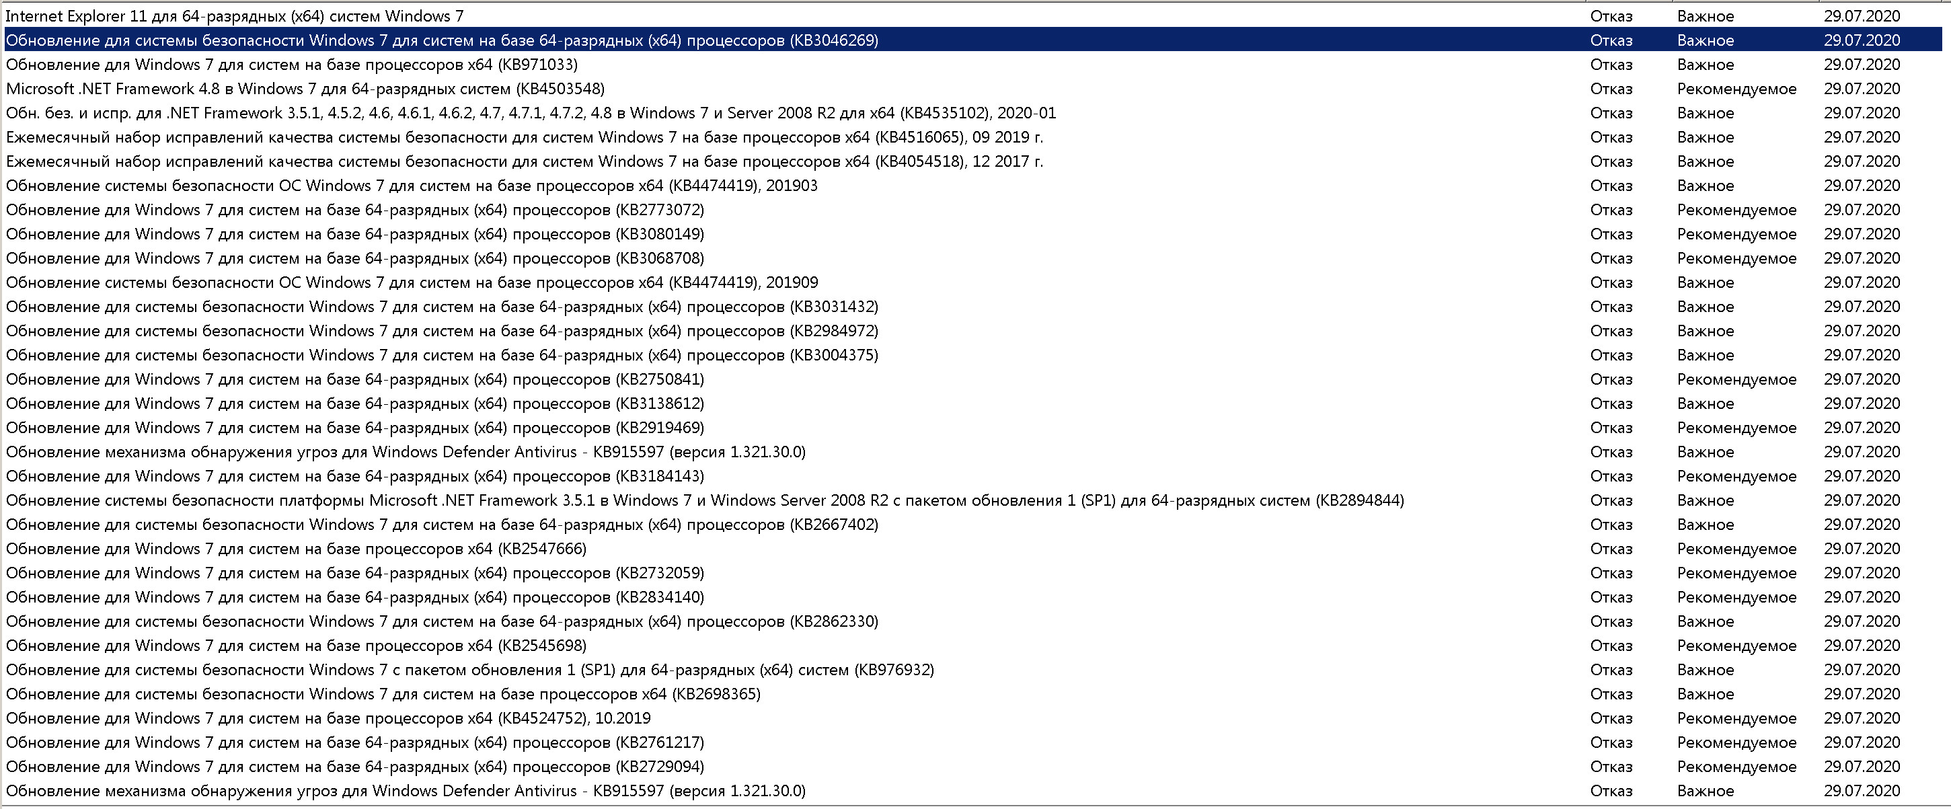
Task: Select the KB4474419 update dated 201903
Action: tap(412, 186)
